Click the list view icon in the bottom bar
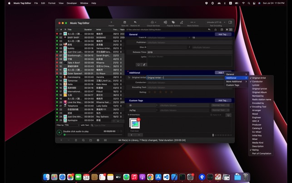 click(x=105, y=140)
